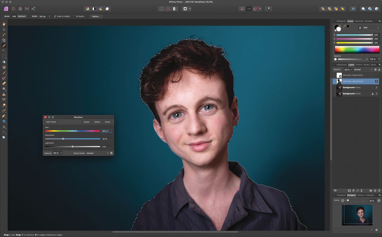The width and height of the screenshot is (382, 237).
Task: Open the Flood Fill tool
Action: pyautogui.click(x=4, y=62)
